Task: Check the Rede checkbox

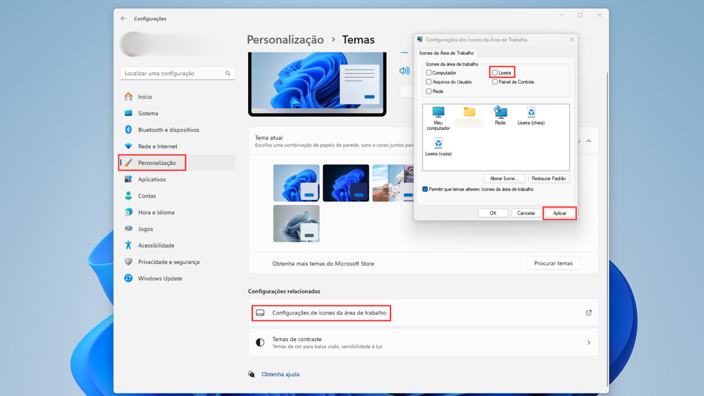Action: (x=429, y=91)
